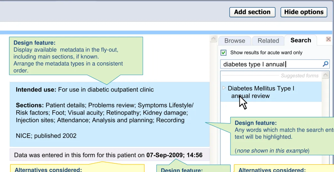
Task: Select the Search tab
Action: pos(301,40)
